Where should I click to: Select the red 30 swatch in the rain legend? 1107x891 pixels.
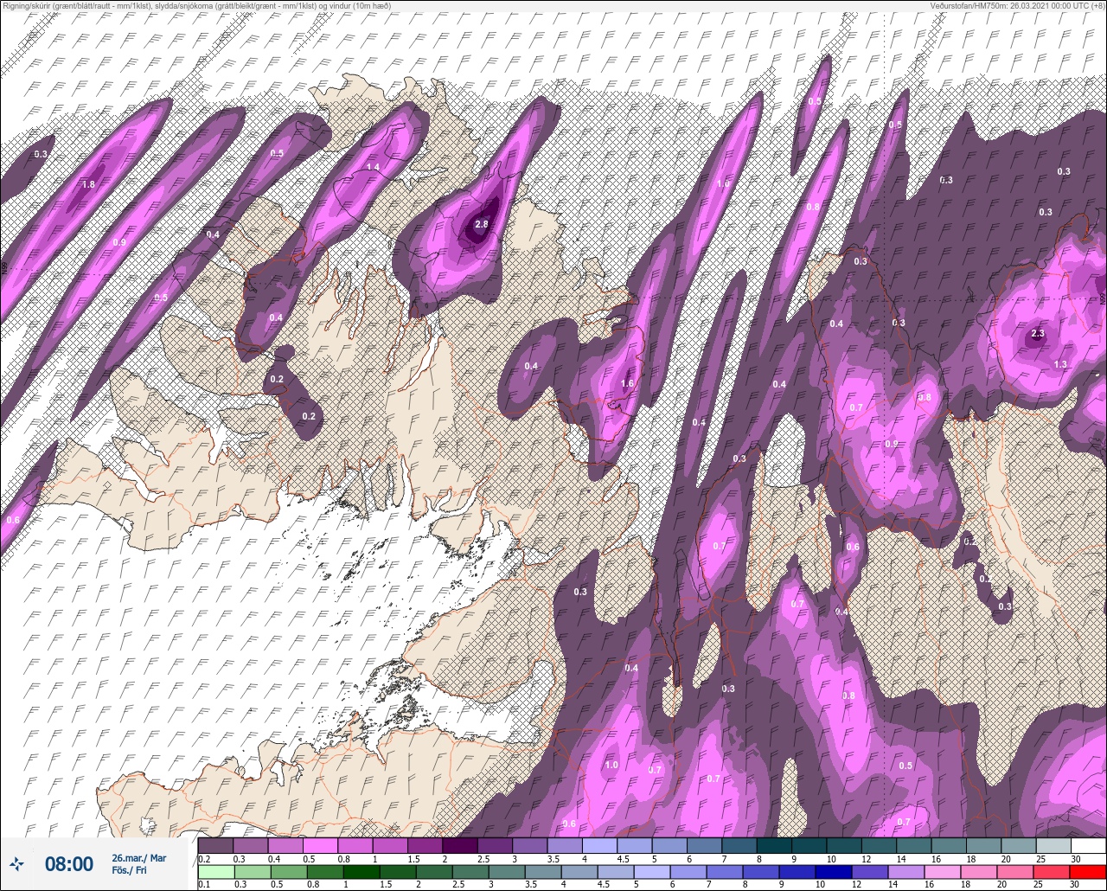[1088, 871]
